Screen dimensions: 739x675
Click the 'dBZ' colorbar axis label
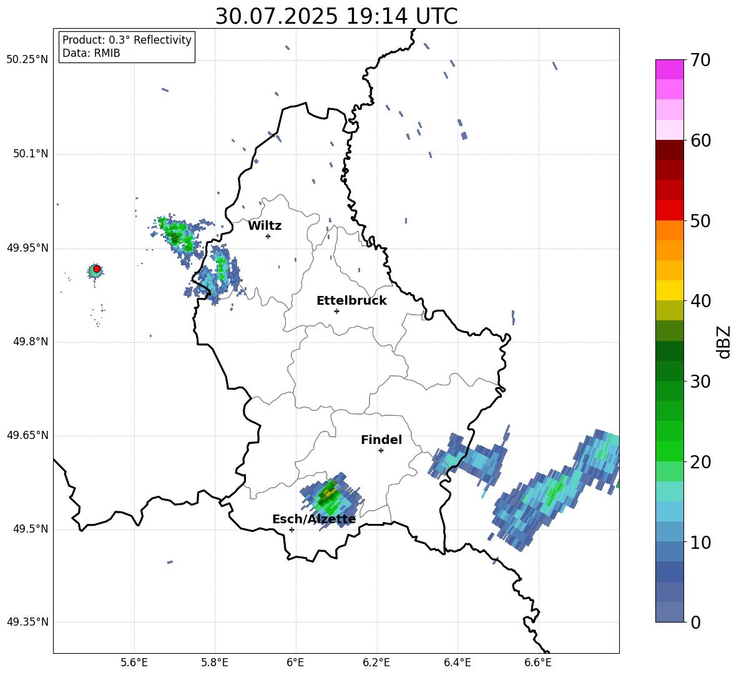click(x=723, y=342)
